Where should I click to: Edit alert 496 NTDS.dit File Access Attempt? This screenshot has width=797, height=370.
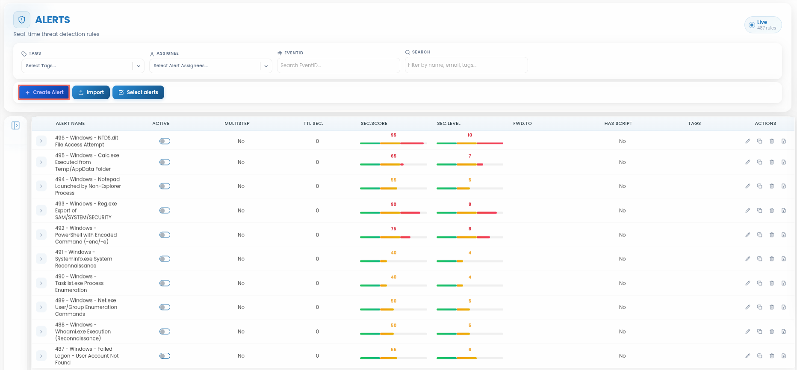tap(748, 141)
